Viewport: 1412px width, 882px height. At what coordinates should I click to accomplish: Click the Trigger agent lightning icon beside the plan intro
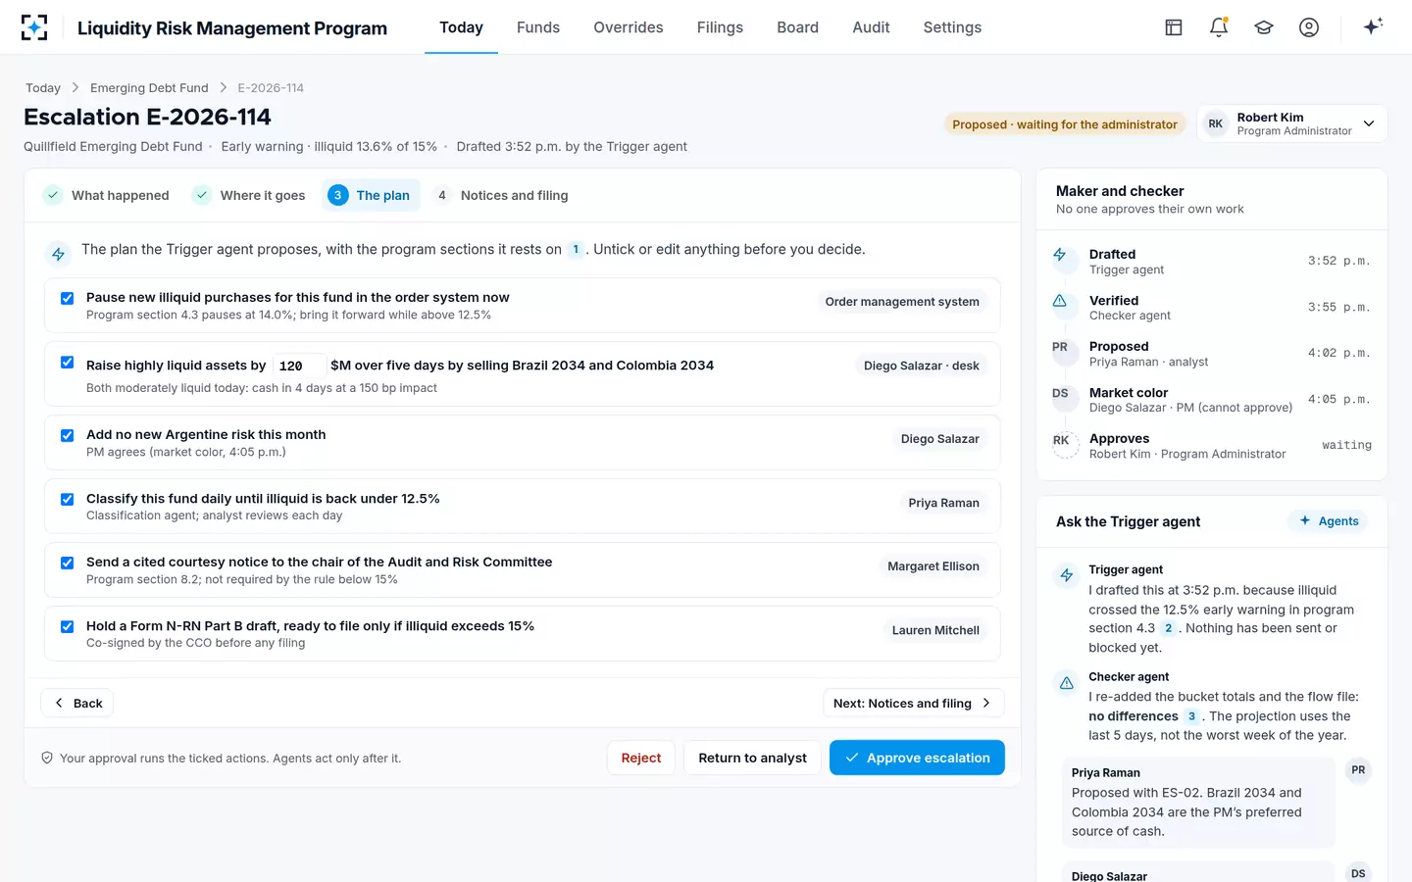pyautogui.click(x=59, y=254)
